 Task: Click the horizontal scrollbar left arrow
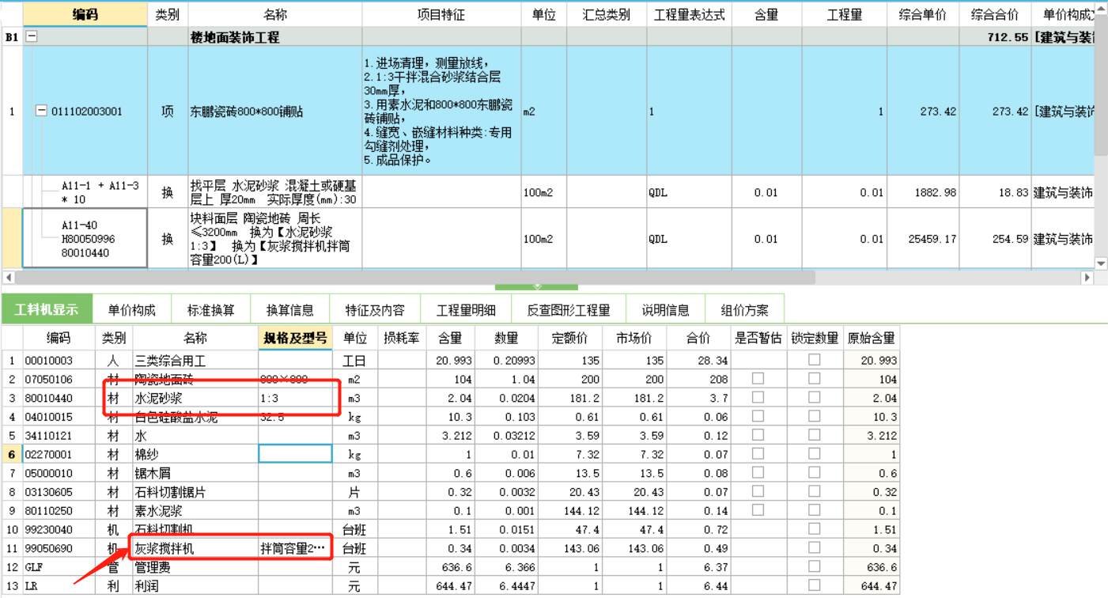(7, 278)
